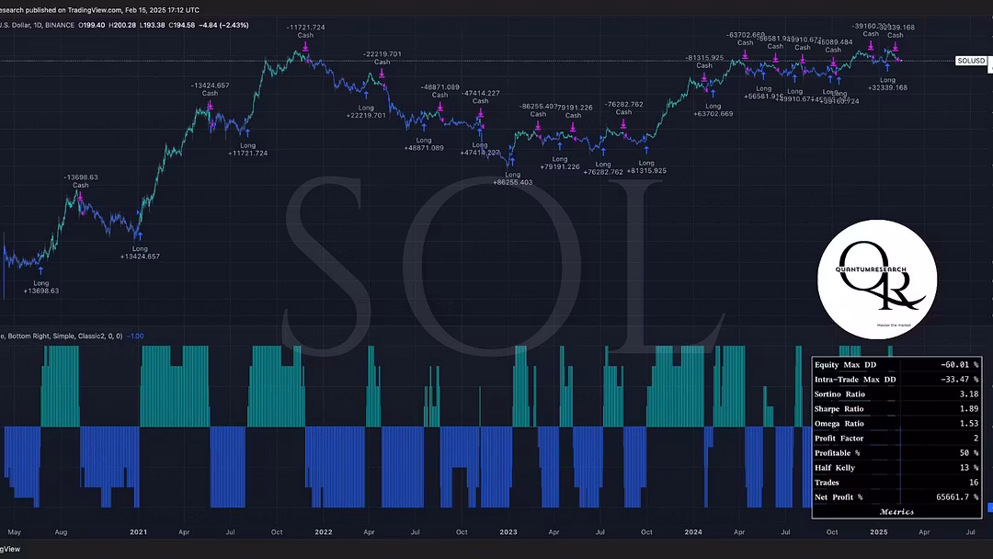Click the indicator's -1.00 value in legend
The height and width of the screenshot is (559, 993).
click(x=138, y=337)
